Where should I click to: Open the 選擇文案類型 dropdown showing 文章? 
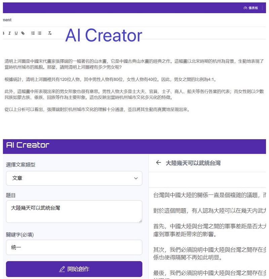click(x=74, y=178)
